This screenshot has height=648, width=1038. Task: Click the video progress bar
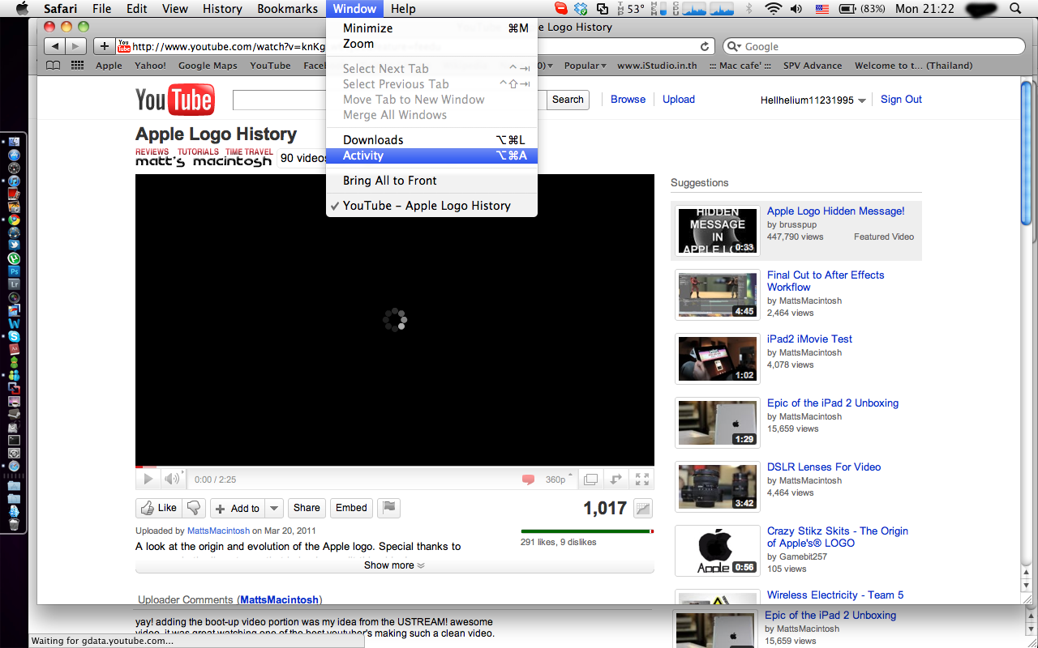pyautogui.click(x=395, y=467)
